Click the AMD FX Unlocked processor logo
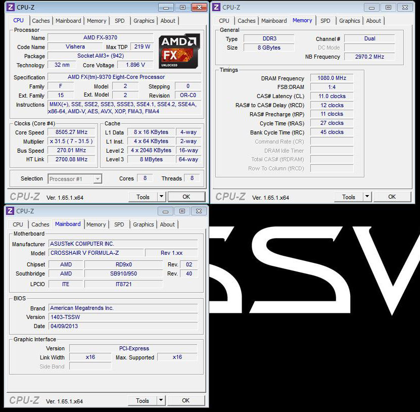 tap(179, 51)
